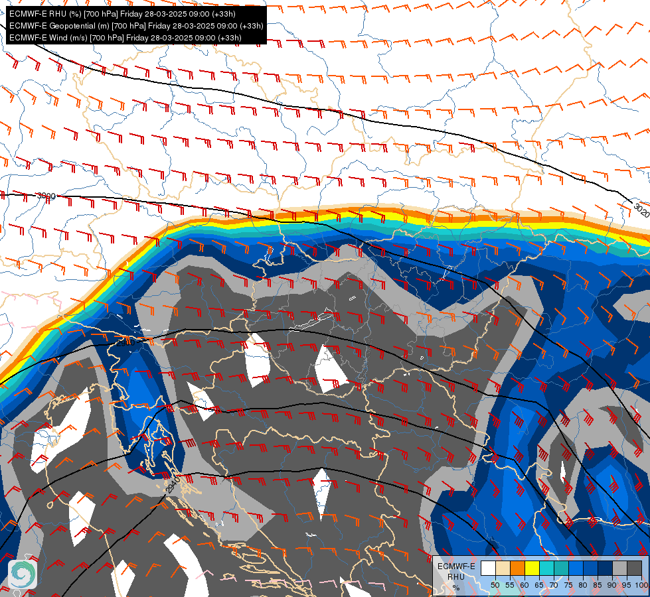Click the RHU label in the legend

[x=456, y=576]
